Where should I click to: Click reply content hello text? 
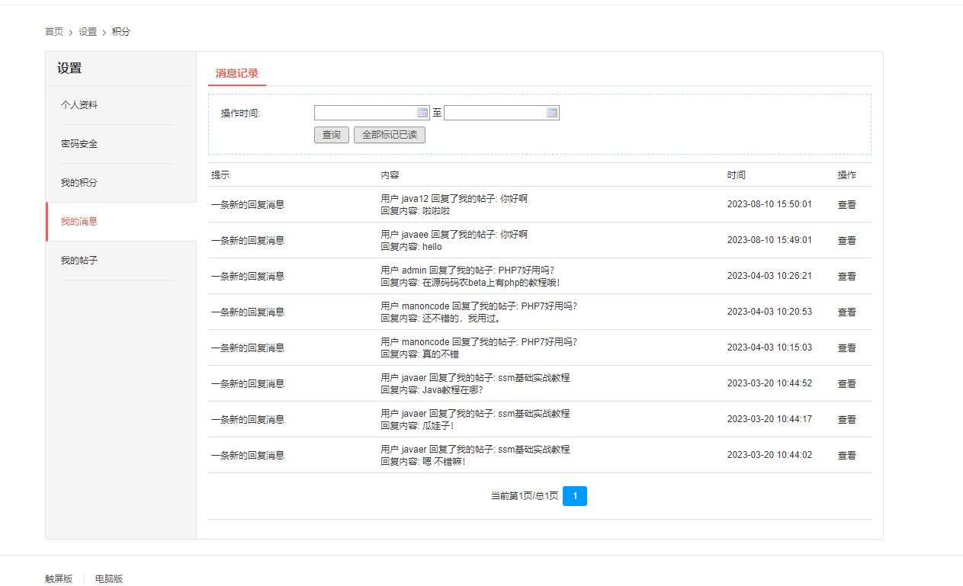click(x=432, y=247)
